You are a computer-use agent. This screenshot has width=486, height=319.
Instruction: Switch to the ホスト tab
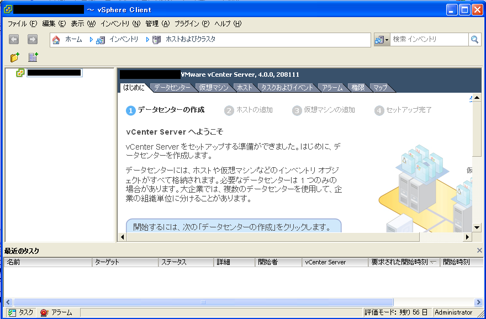click(245, 88)
